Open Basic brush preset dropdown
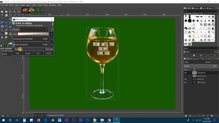 [x=201, y=48]
